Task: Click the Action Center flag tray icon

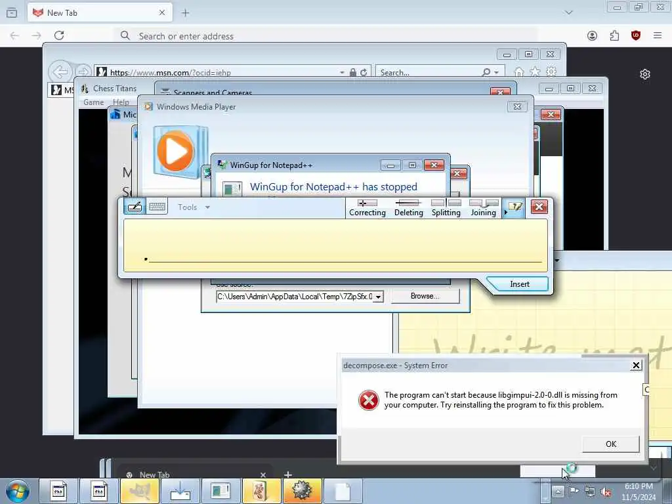Action: [574, 492]
